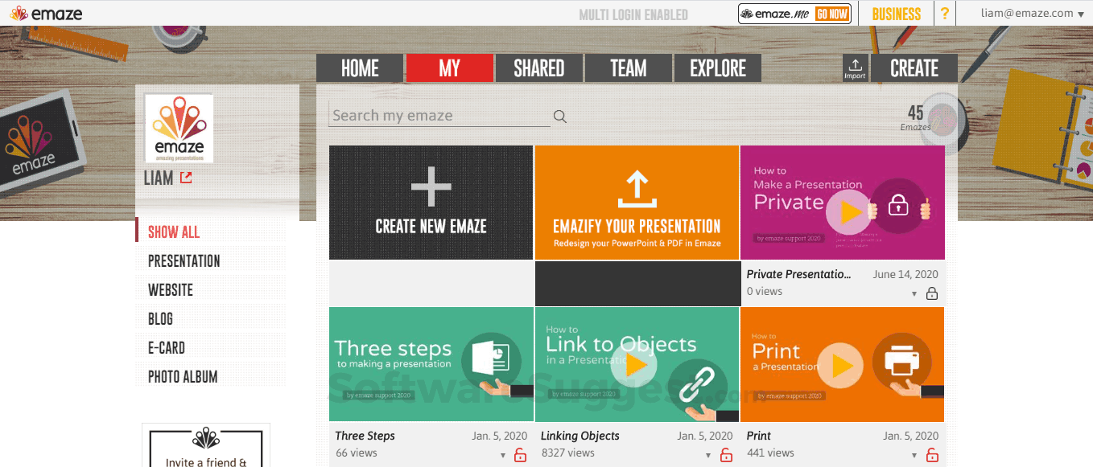Image resolution: width=1093 pixels, height=467 pixels.
Task: Toggle the lock on Private Presentation
Action: 933,293
